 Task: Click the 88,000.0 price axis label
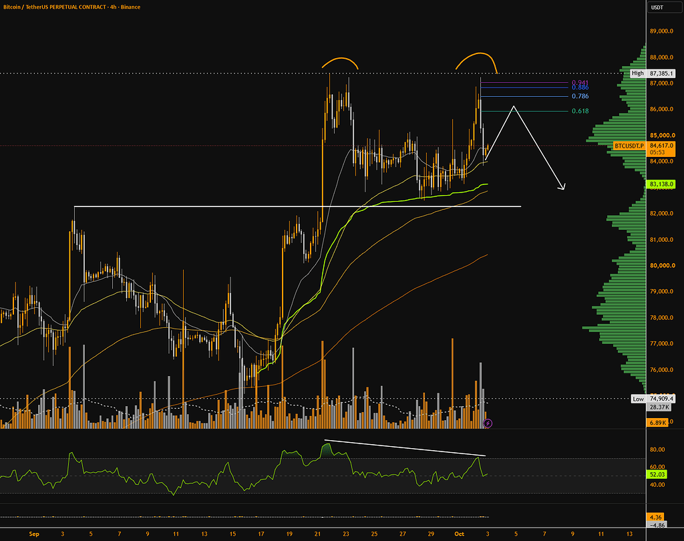click(x=662, y=57)
